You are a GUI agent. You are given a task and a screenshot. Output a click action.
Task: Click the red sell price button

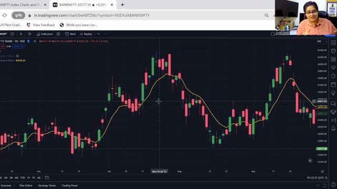tap(2, 46)
